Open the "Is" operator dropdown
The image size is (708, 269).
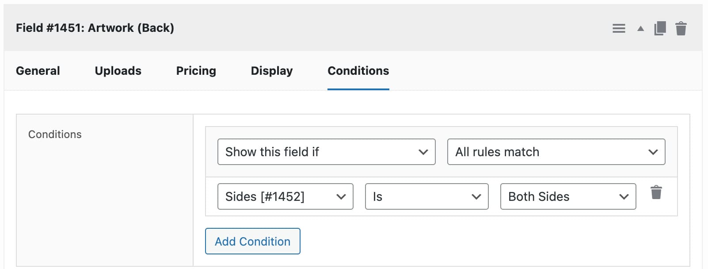coord(426,196)
